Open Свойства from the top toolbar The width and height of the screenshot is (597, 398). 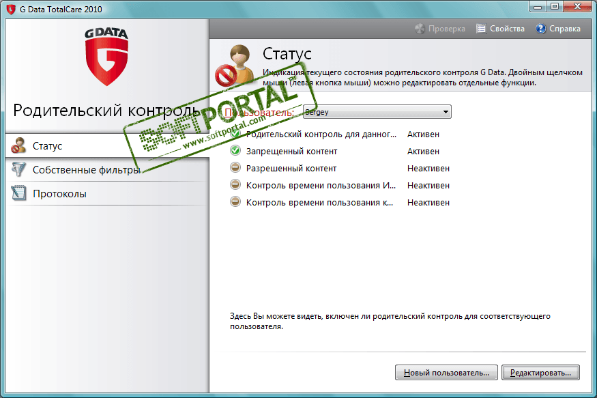[500, 29]
